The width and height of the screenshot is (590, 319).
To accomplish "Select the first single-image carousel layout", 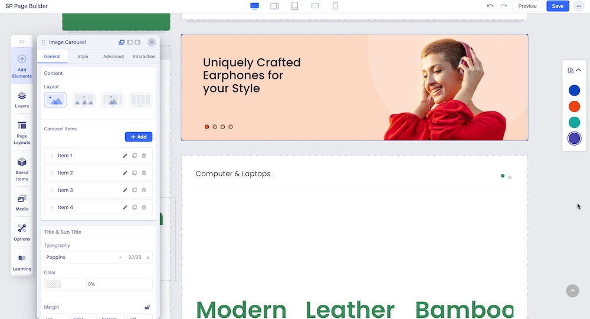I will click(x=55, y=100).
